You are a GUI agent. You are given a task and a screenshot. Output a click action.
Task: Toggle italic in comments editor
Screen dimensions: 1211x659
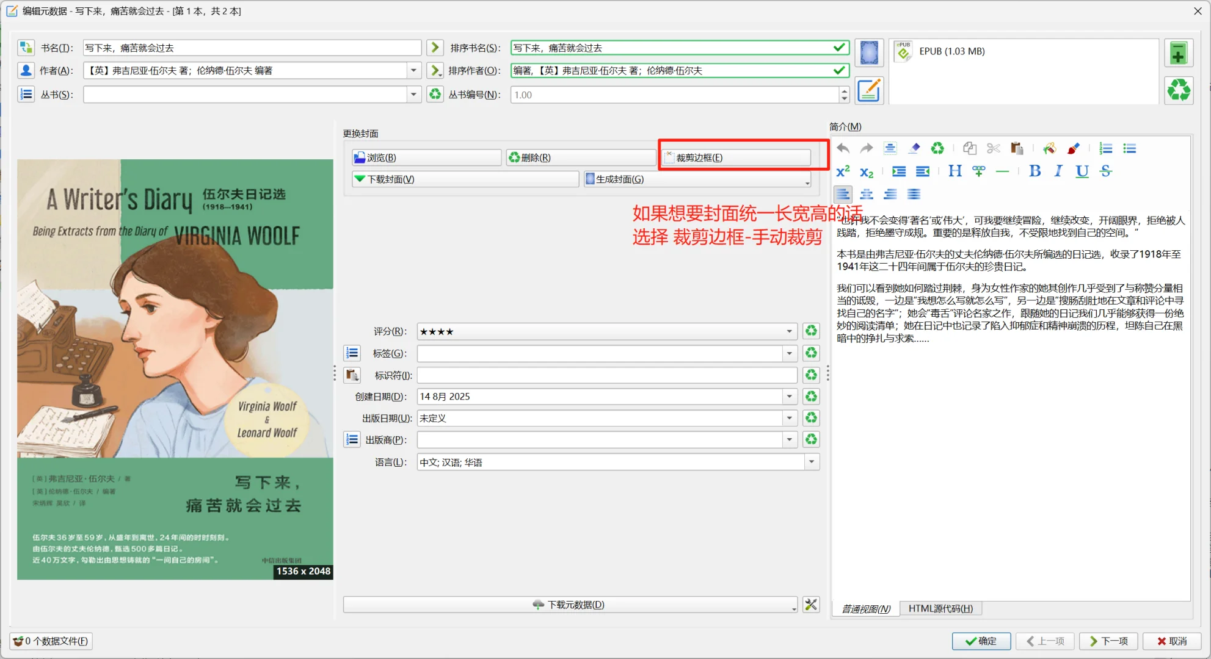tap(1058, 171)
